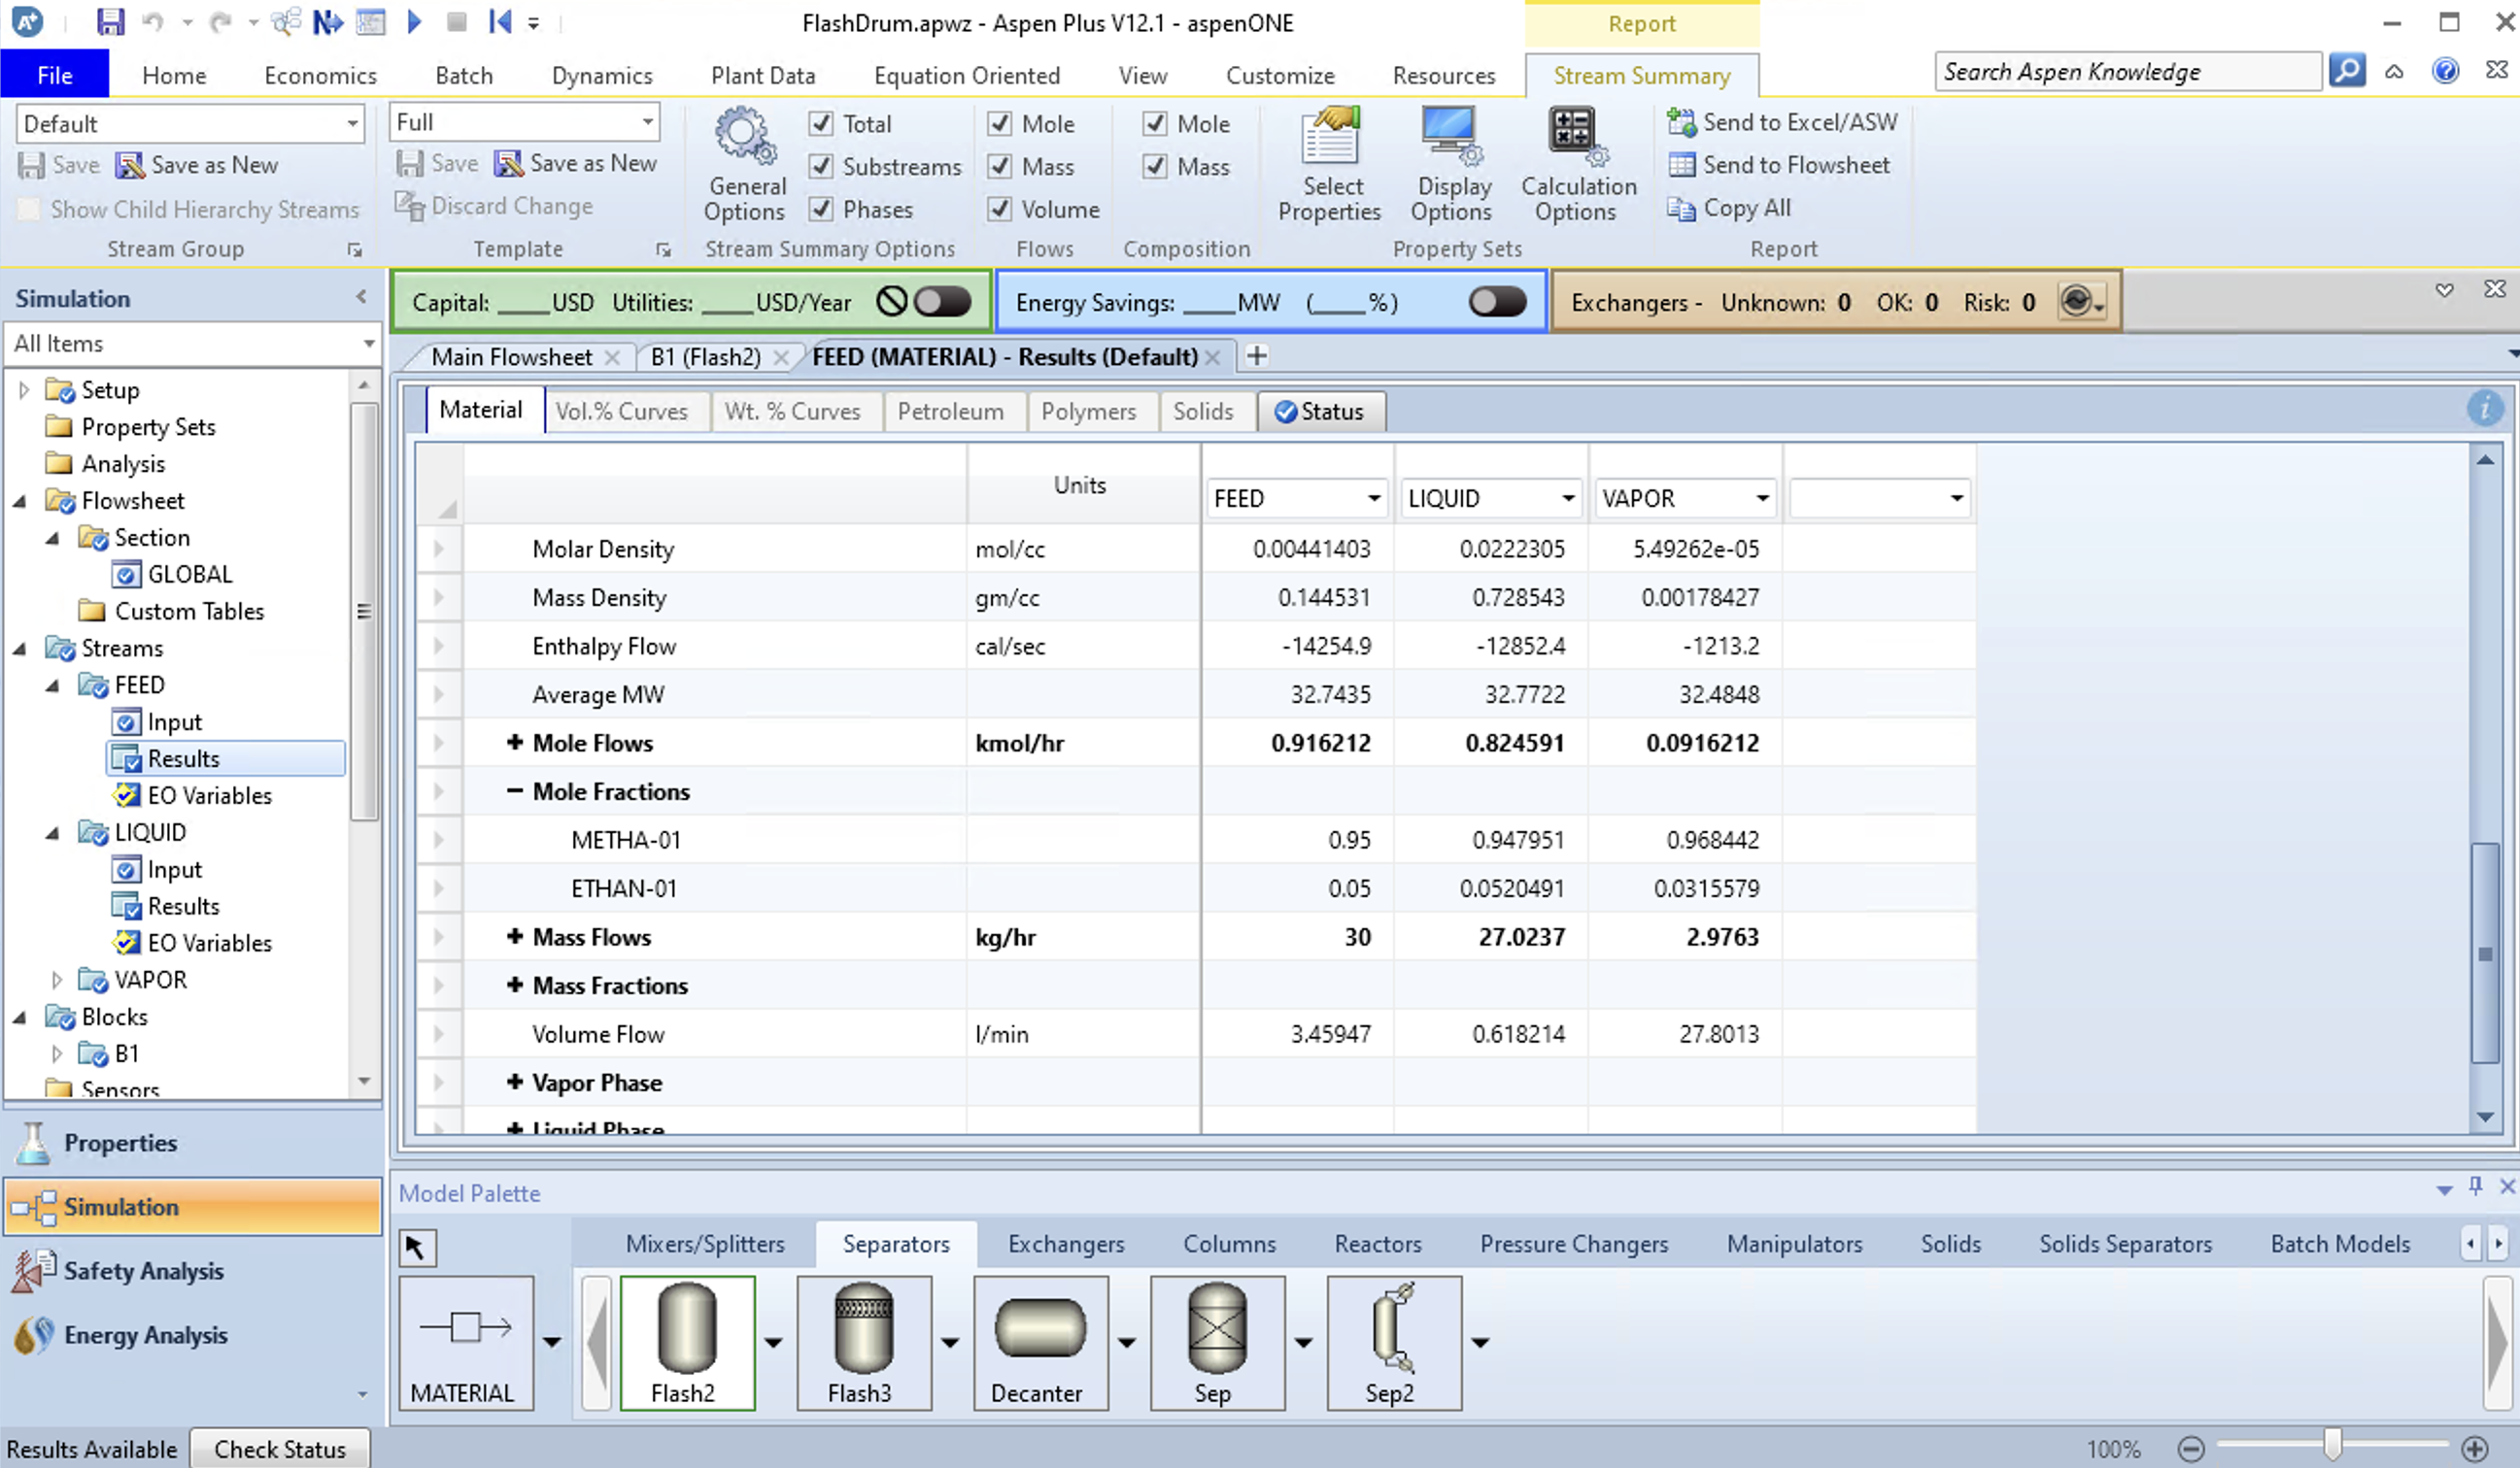This screenshot has height=1468, width=2520.
Task: Click the Search Aspen Knowledge field
Action: click(x=2125, y=72)
